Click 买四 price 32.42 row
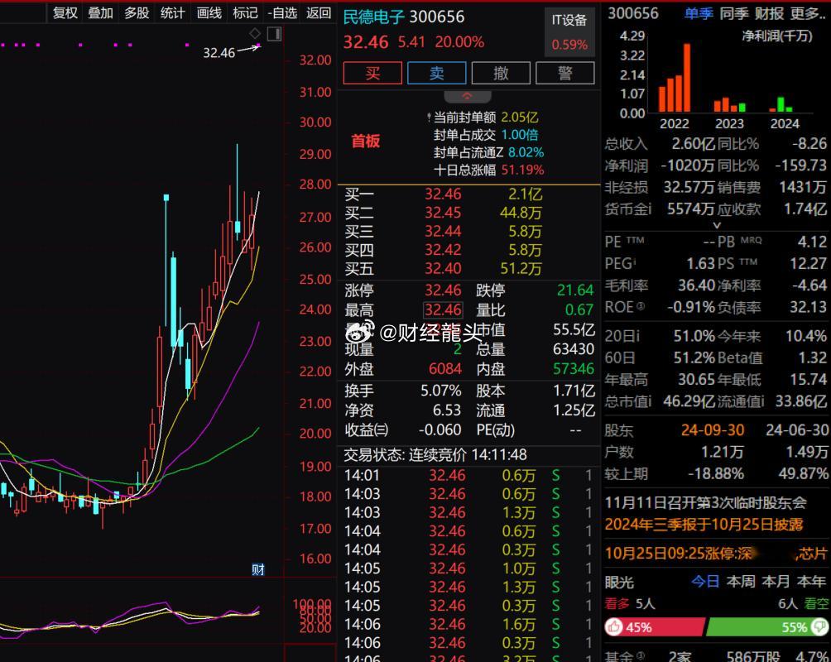This screenshot has height=662, width=831. (469, 250)
